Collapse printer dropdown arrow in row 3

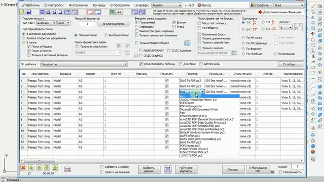coord(202,92)
